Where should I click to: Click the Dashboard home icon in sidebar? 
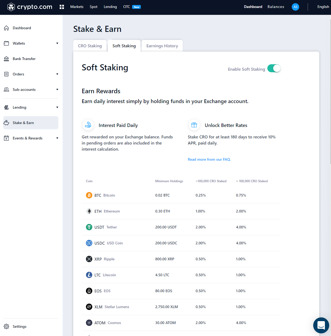point(6,28)
